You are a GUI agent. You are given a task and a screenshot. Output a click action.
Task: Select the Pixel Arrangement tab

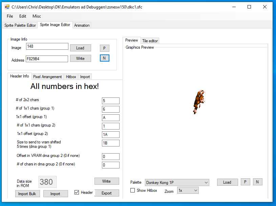click(47, 77)
